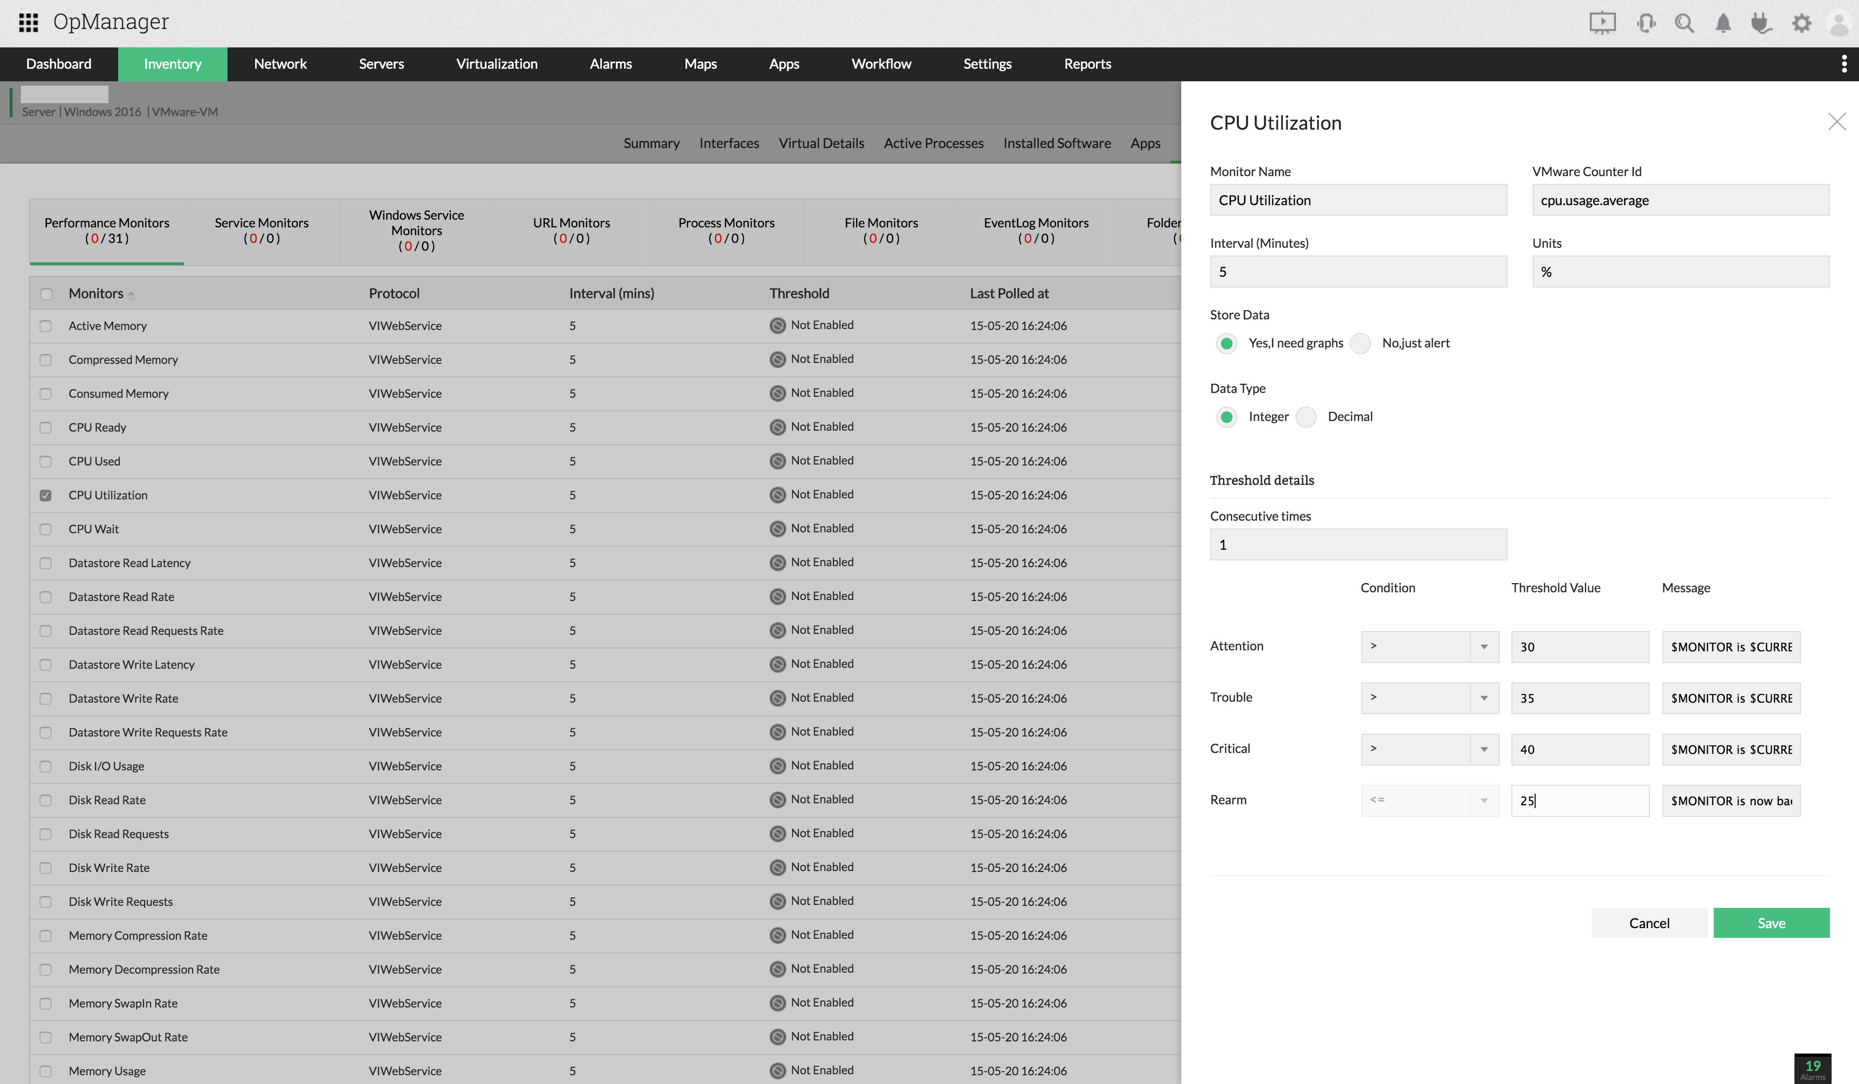Click the settings gear icon
The image size is (1859, 1084).
(1802, 22)
